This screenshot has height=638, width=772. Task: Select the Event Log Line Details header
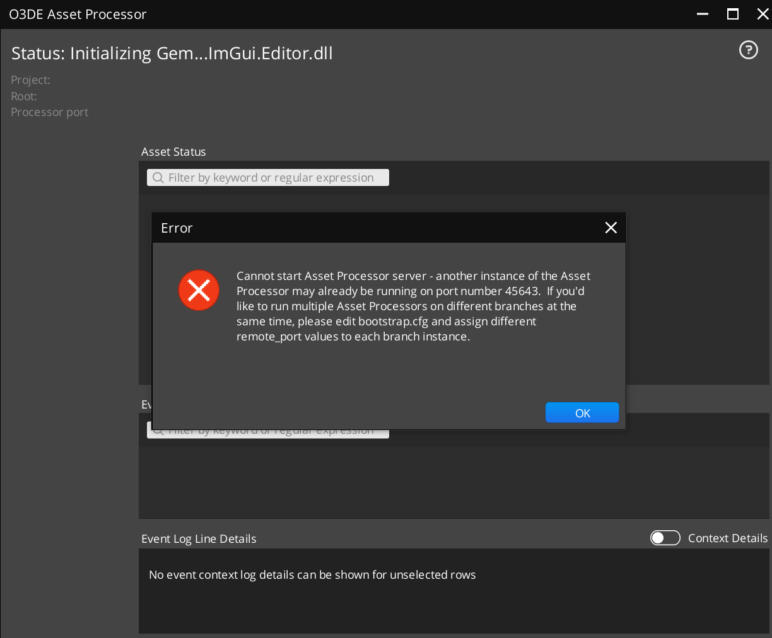[199, 538]
